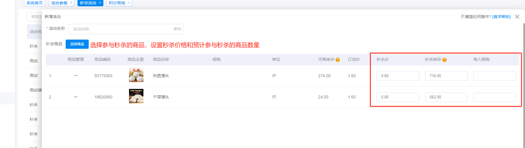525x148 pixels.
Task: Close the 积分商城 tab using its x
Action: click(129, 3)
